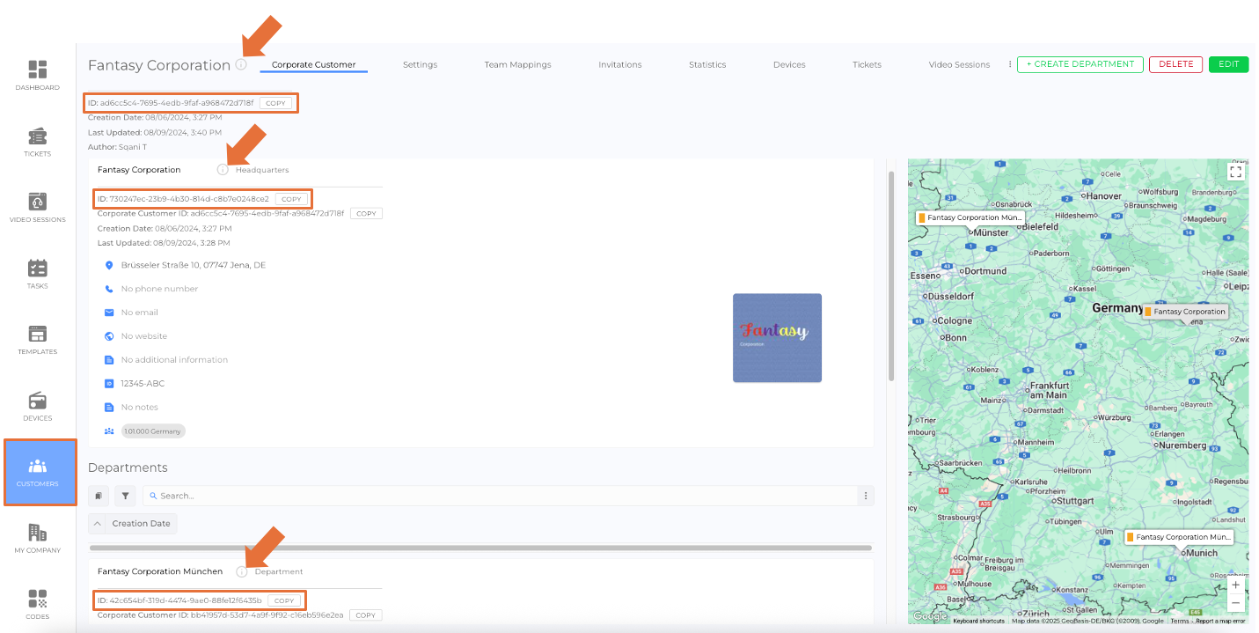Go to Tickets in the sidebar
Image resolution: width=1259 pixels, height=633 pixels.
38,142
